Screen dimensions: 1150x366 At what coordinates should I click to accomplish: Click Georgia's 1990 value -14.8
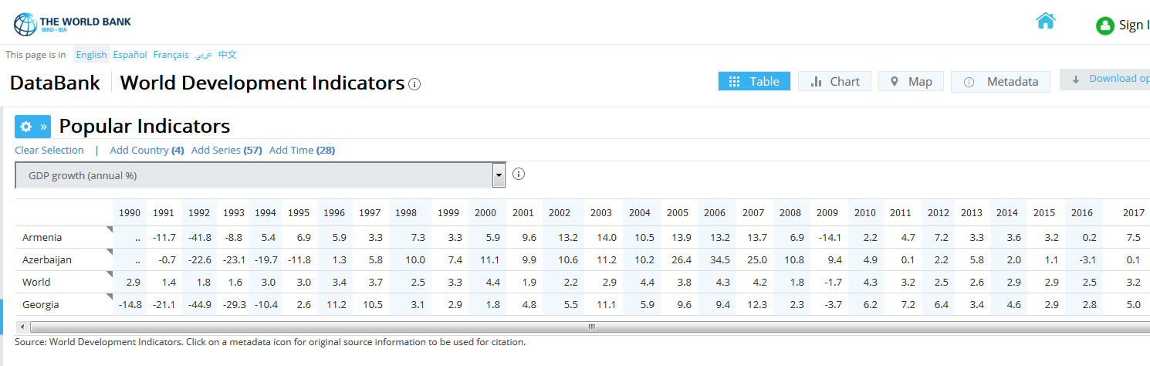tap(130, 304)
